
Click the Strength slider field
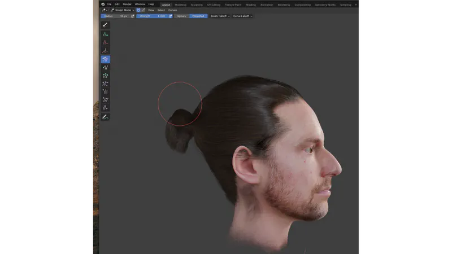(152, 16)
